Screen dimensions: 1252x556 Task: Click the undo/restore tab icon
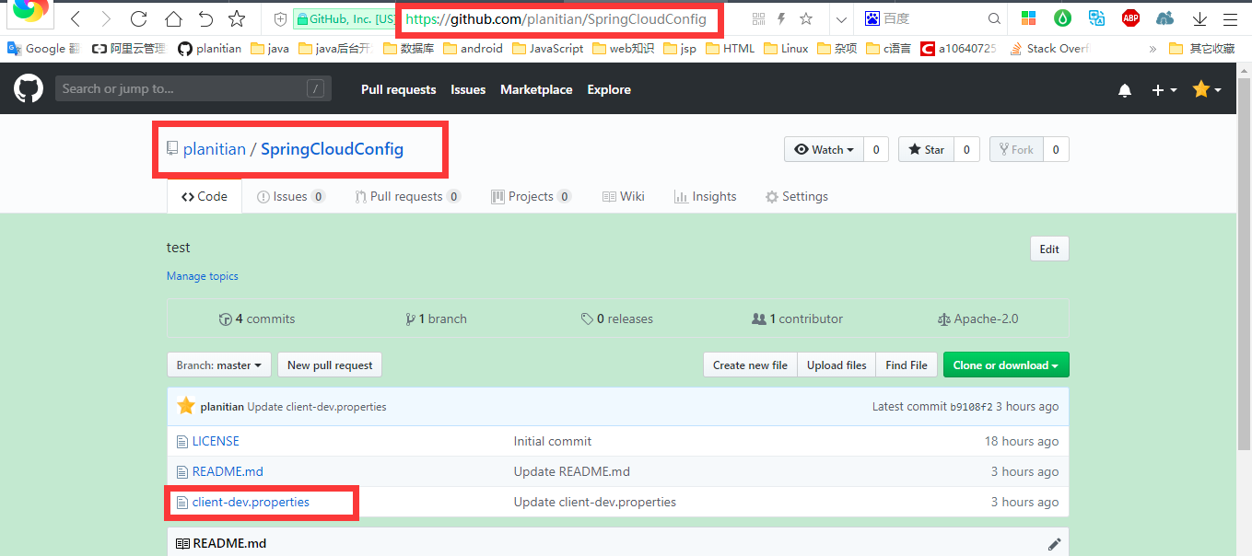pyautogui.click(x=205, y=18)
